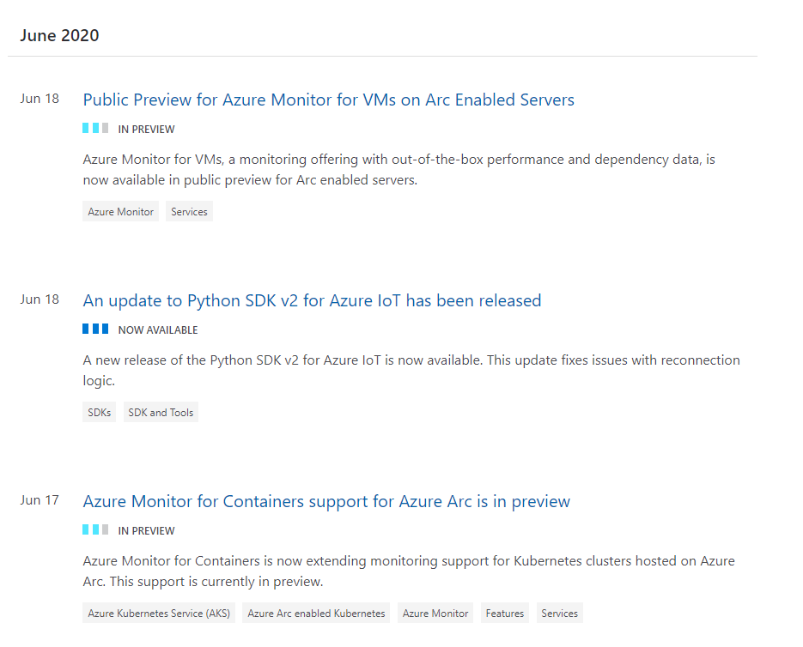The image size is (803, 647).
Task: Click the Azure Monitor for VMs description text
Action: [x=399, y=169]
